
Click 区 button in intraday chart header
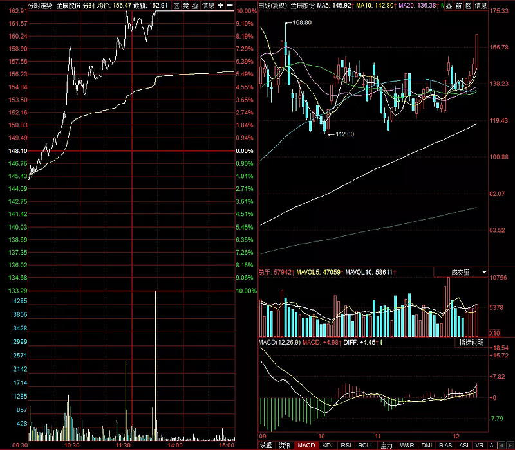pyautogui.click(x=176, y=5)
